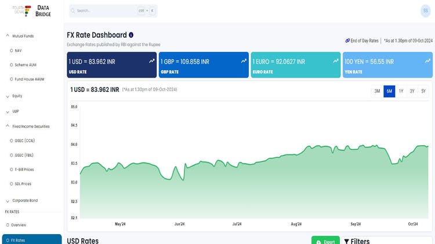This screenshot has width=435, height=244.
Task: Open the Filters panel
Action: (387, 240)
